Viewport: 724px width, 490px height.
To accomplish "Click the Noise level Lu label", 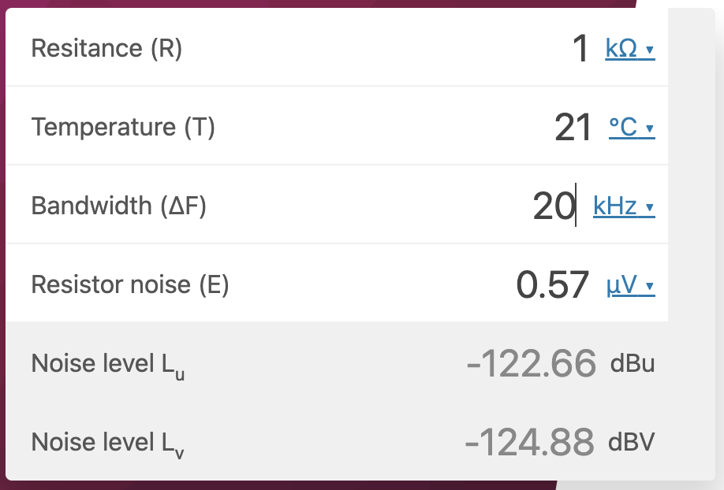I will tap(107, 365).
